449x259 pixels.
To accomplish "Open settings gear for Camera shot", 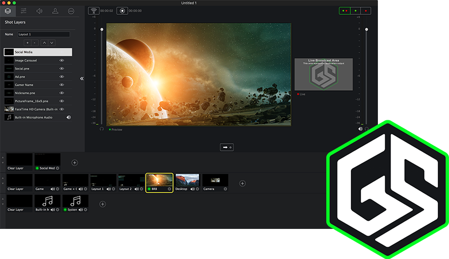I will pos(226,189).
